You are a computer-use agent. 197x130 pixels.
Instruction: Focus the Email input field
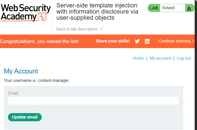pyautogui.click(x=94, y=101)
